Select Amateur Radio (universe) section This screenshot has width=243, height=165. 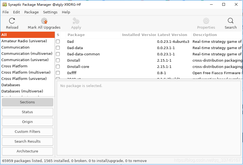tap(28, 41)
